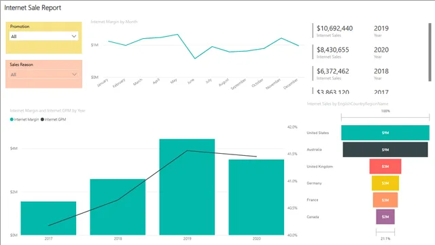Click the United Kingdom funnel bar

(385, 166)
